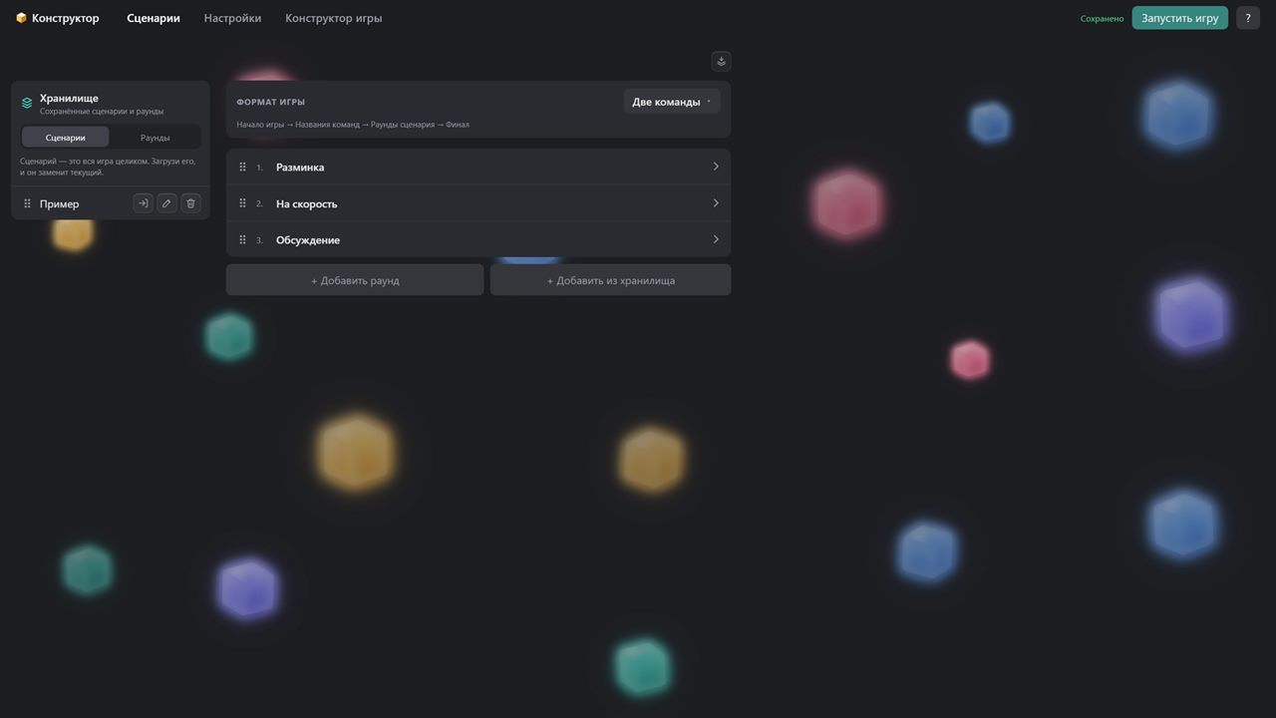Click the drag handle of the Разминка round

coord(242,168)
